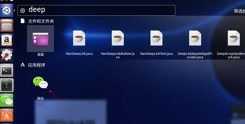The height and width of the screenshot is (124, 245).
Task: Open WeChat from the launcher sidebar
Action: (7, 100)
